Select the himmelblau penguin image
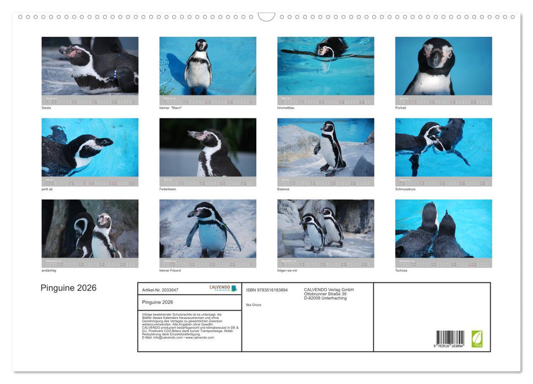 coord(325,66)
